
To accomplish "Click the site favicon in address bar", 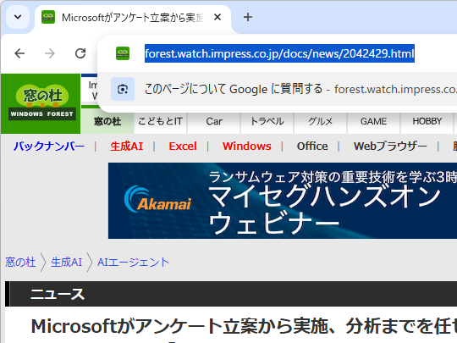I will click(123, 53).
